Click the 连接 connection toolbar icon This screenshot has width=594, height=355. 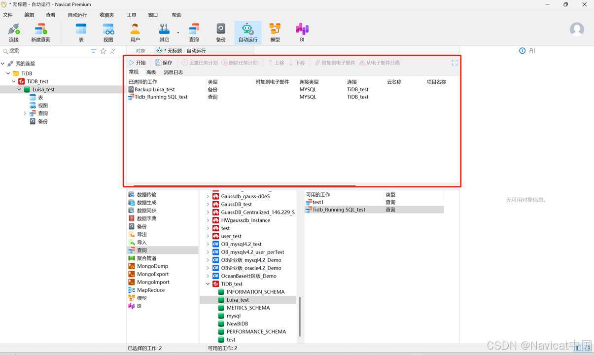14,32
